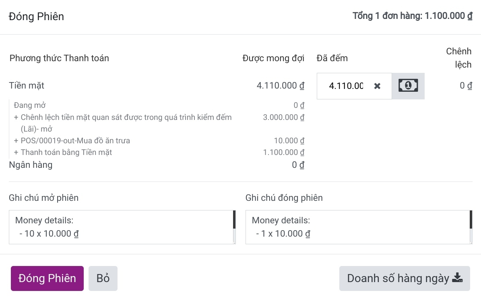Click the Ghi chú mở phiên label

[43, 198]
